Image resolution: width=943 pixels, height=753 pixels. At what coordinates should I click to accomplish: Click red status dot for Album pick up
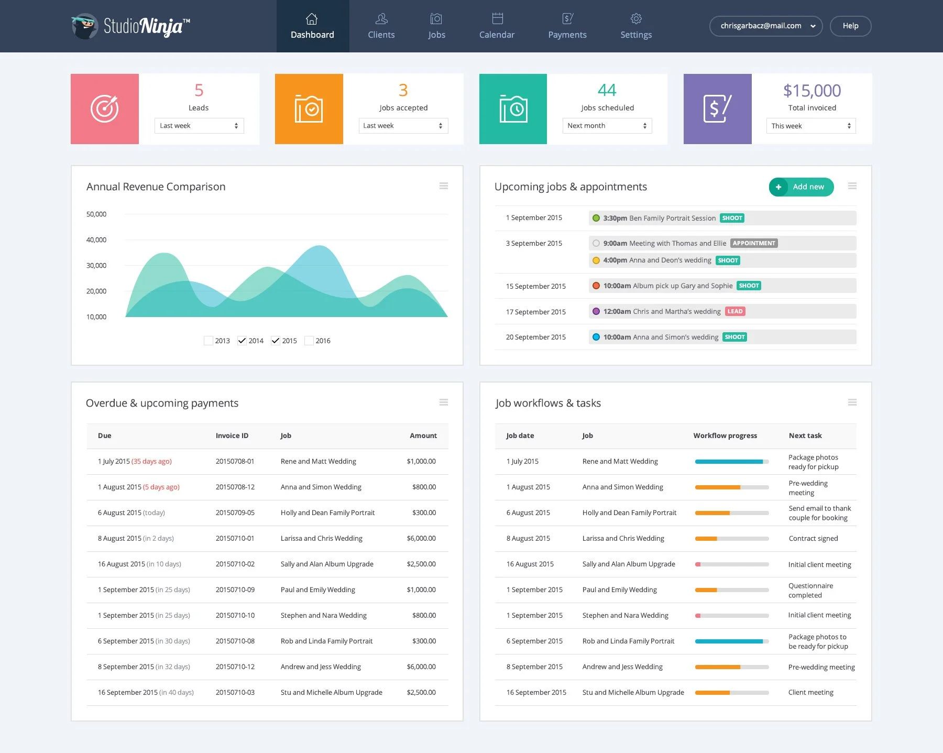(596, 286)
